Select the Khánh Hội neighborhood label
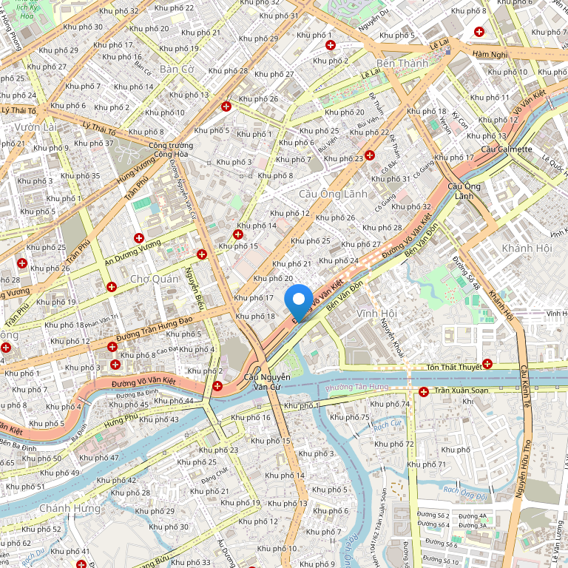Screen dimensions: 568x568 [527, 248]
